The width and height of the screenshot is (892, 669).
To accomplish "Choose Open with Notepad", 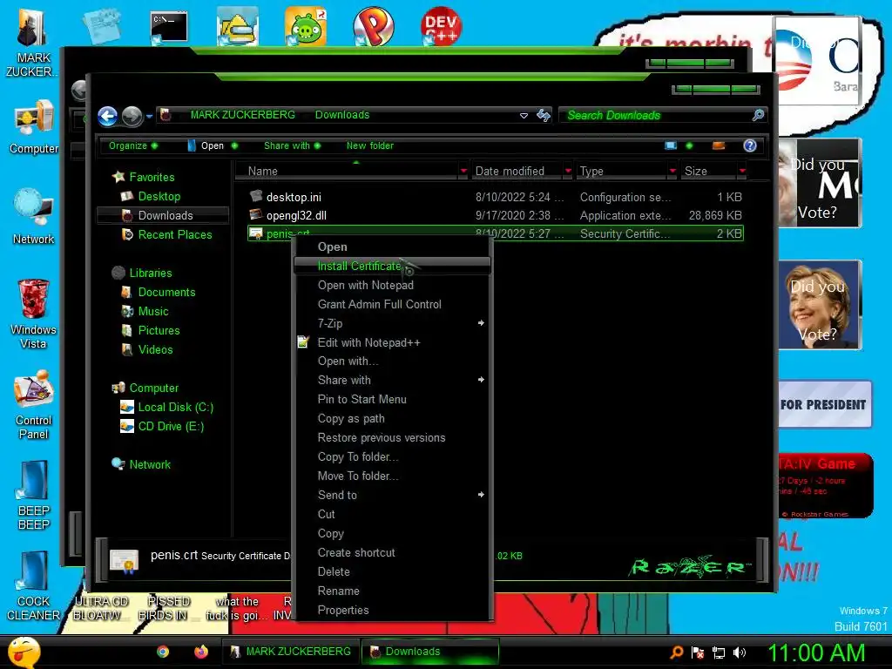I will (392, 285).
